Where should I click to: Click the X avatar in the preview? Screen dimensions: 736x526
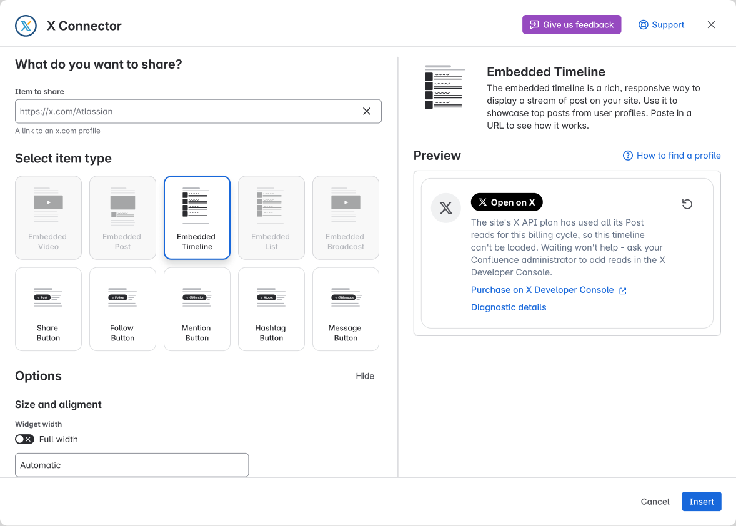click(x=446, y=208)
